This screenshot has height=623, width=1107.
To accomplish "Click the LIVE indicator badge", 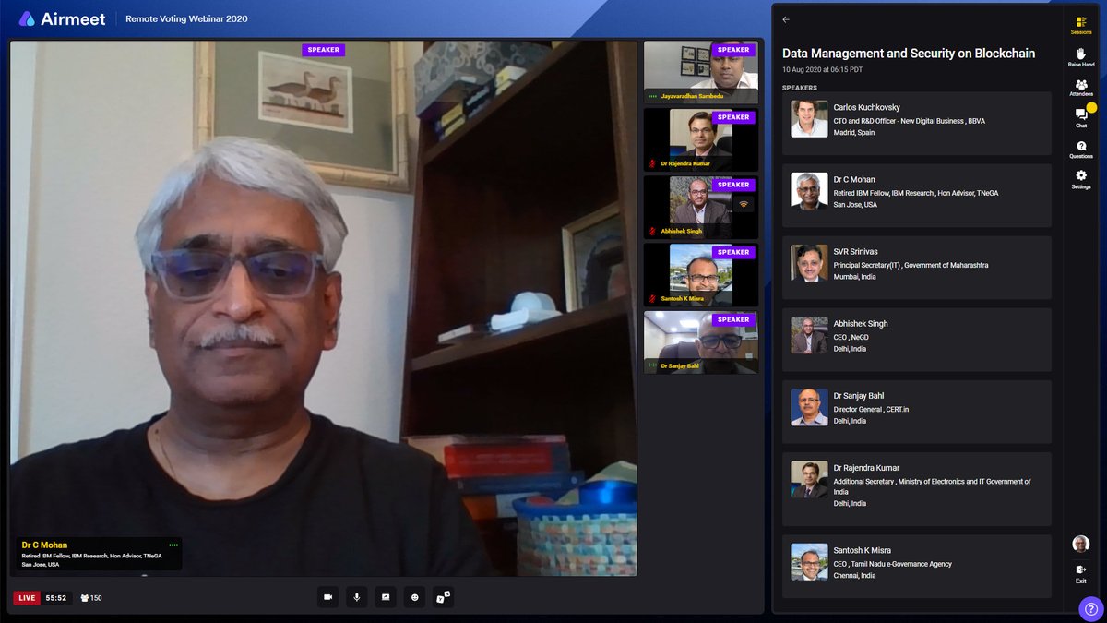I will click(27, 598).
